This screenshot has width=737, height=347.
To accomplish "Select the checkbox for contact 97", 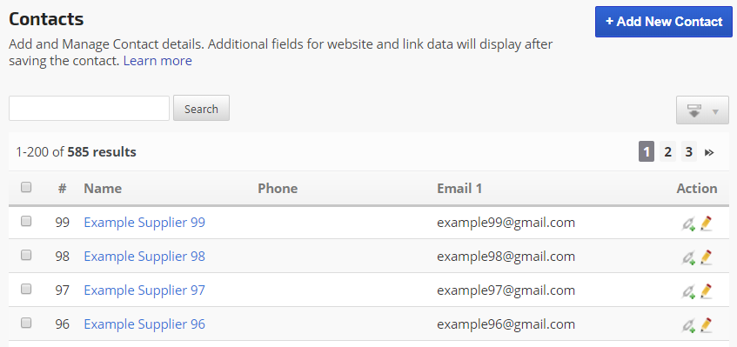I will click(x=26, y=290).
